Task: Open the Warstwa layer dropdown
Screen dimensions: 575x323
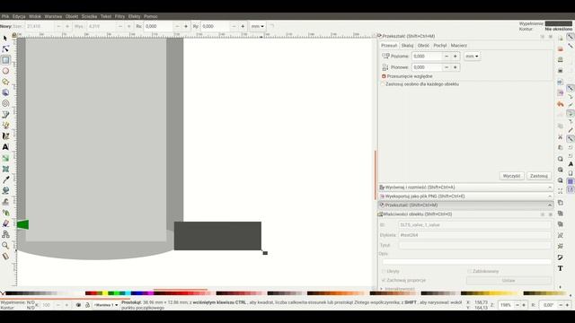Action: point(106,305)
